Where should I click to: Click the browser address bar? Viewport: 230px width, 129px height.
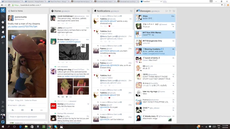click(x=116, y=5)
